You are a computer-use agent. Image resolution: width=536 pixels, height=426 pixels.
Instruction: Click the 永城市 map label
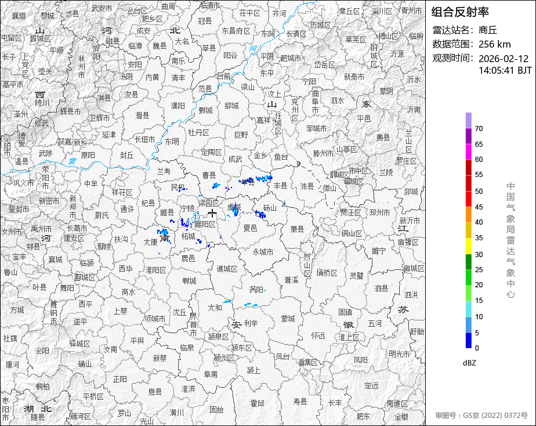(x=263, y=252)
